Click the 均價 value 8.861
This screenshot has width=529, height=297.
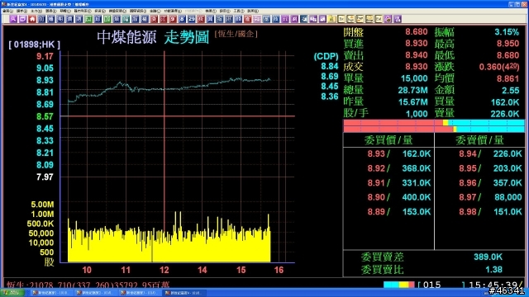click(508, 78)
